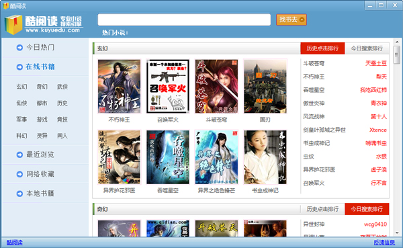The height and width of the screenshot is (248, 403).
Task: Click the arrow icon beside 今日热门
Action: (19, 48)
